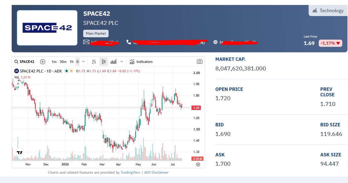Click the 2.01M volume axis label
The width and height of the screenshot is (348, 183).
tap(197, 159)
